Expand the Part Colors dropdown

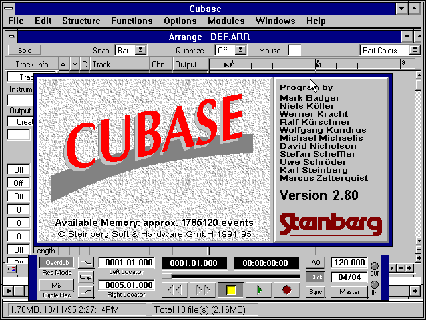coord(415,50)
